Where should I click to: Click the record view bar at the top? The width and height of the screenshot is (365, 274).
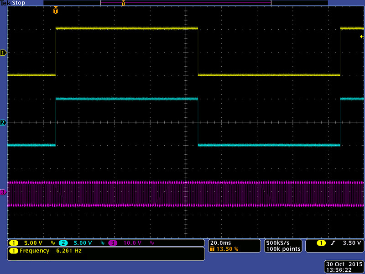click(185, 3)
